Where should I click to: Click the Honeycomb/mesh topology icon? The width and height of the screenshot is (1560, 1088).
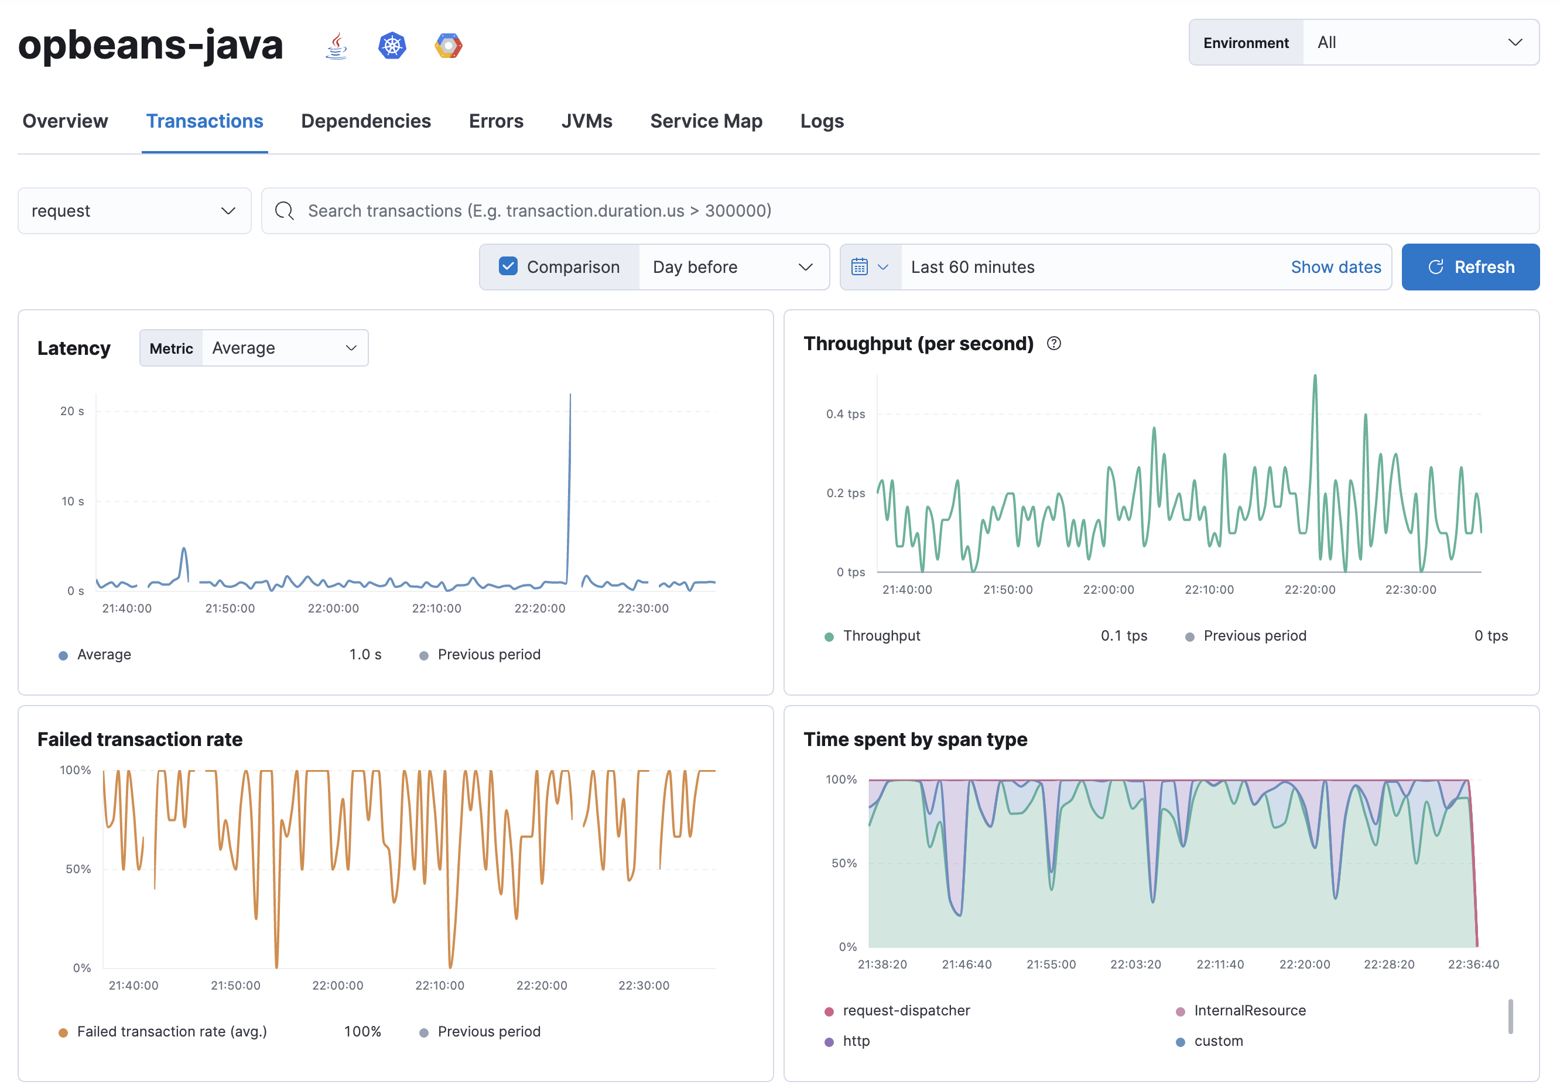point(449,45)
